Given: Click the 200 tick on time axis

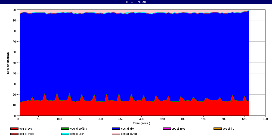Looking at the screenshot, I should (100, 119).
